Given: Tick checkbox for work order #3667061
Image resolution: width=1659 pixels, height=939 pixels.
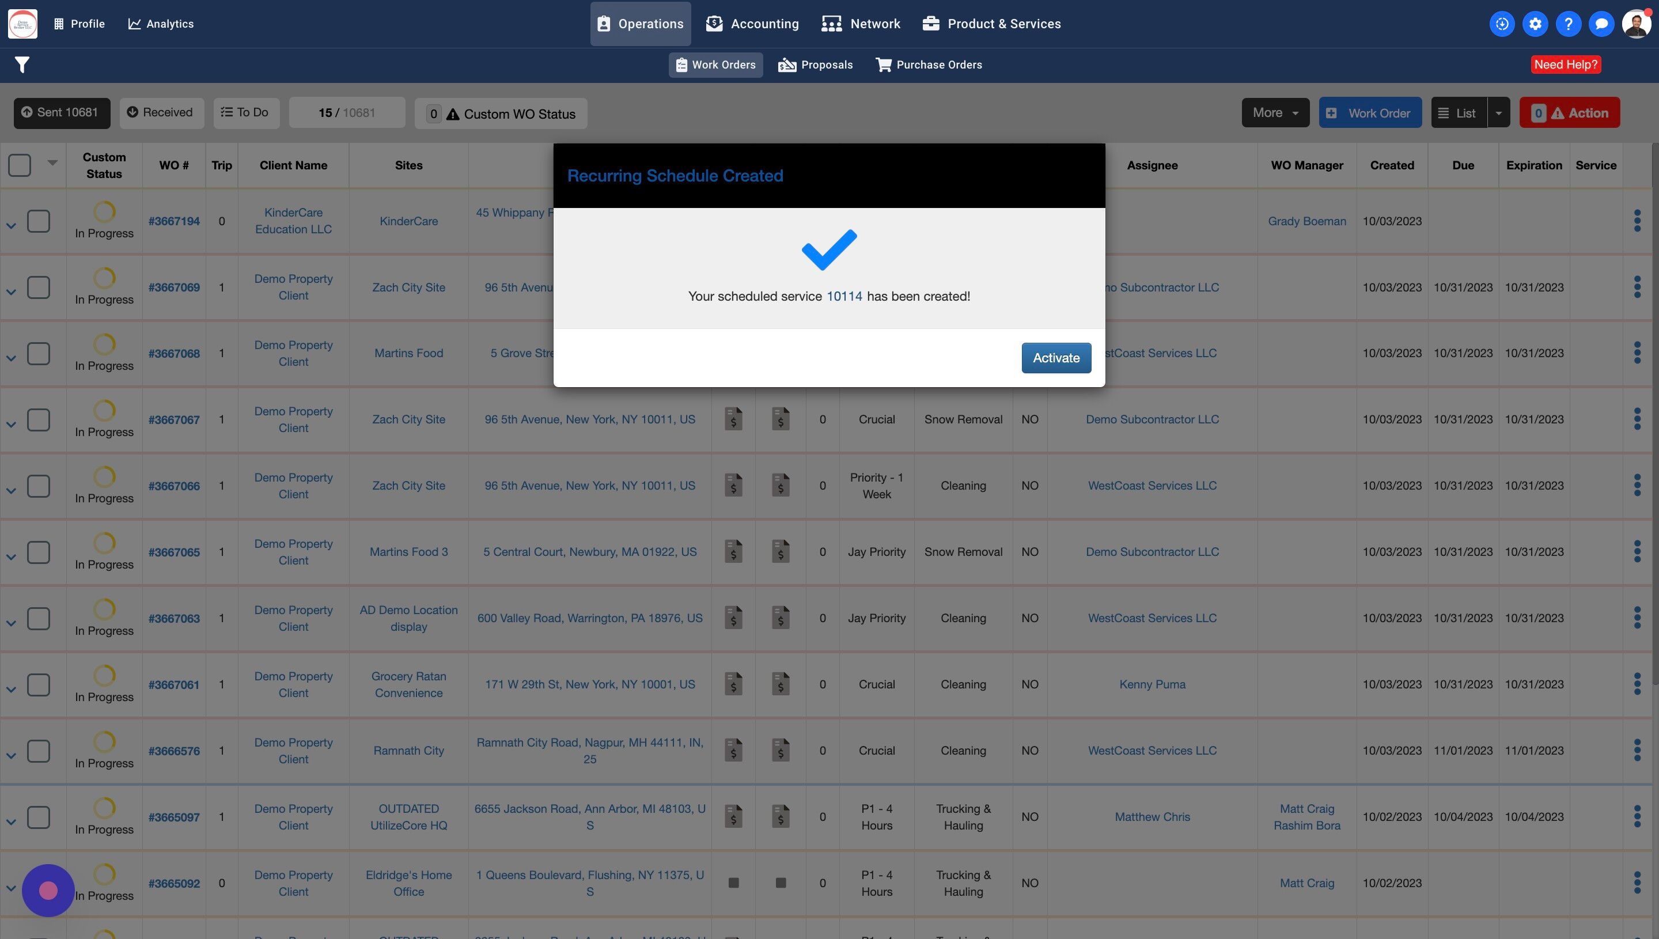Looking at the screenshot, I should [x=39, y=684].
